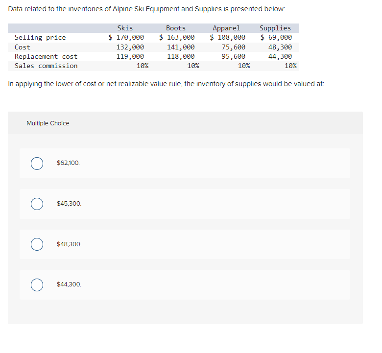Select the $62,100 radio button

click(37, 163)
